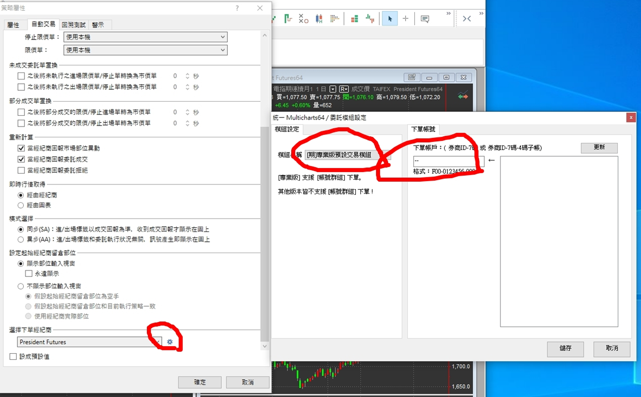Switch to the 自動交易 tab

point(43,24)
